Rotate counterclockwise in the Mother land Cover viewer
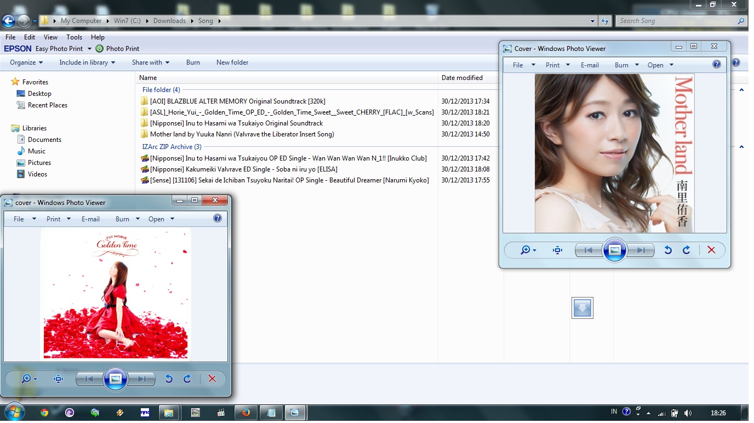Image resolution: width=754 pixels, height=423 pixels. [x=668, y=250]
